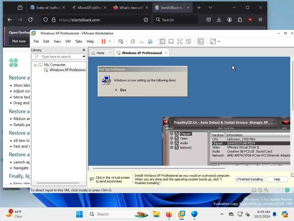Uncheck the Audio driver checkbox
This screenshot has height=221, width=294.
177,143
